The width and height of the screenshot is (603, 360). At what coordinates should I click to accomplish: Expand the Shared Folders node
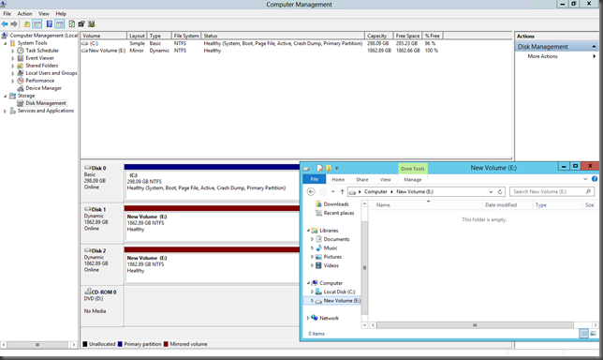coord(13,66)
